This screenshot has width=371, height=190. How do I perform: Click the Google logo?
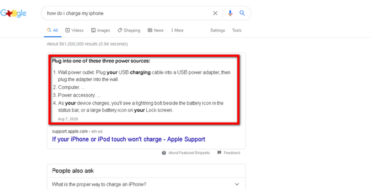tap(13, 13)
